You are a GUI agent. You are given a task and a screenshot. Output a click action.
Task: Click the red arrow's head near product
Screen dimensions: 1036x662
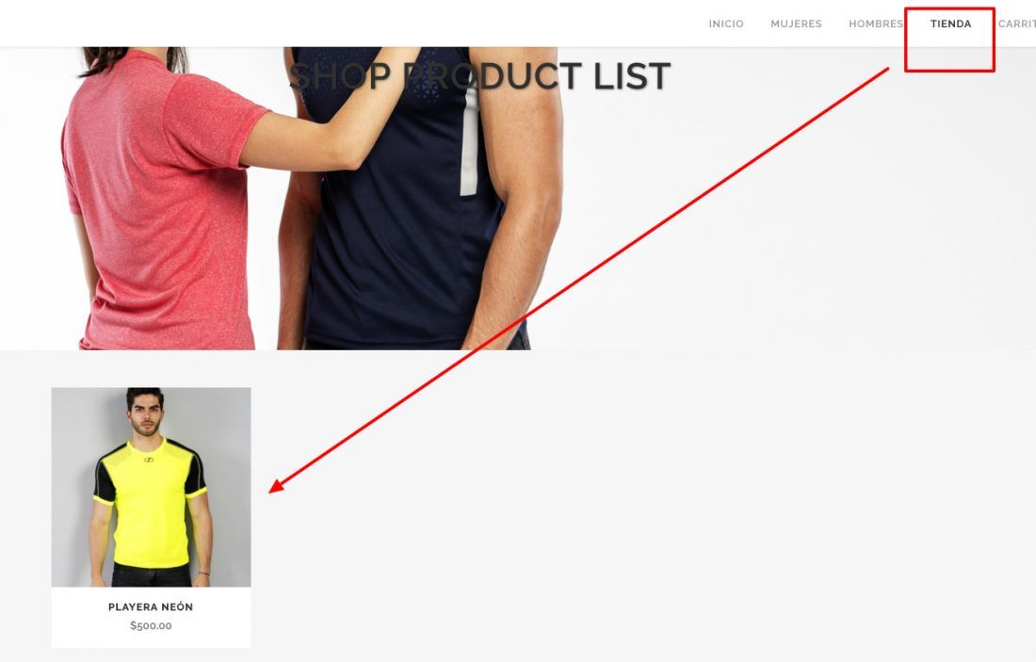(276, 486)
